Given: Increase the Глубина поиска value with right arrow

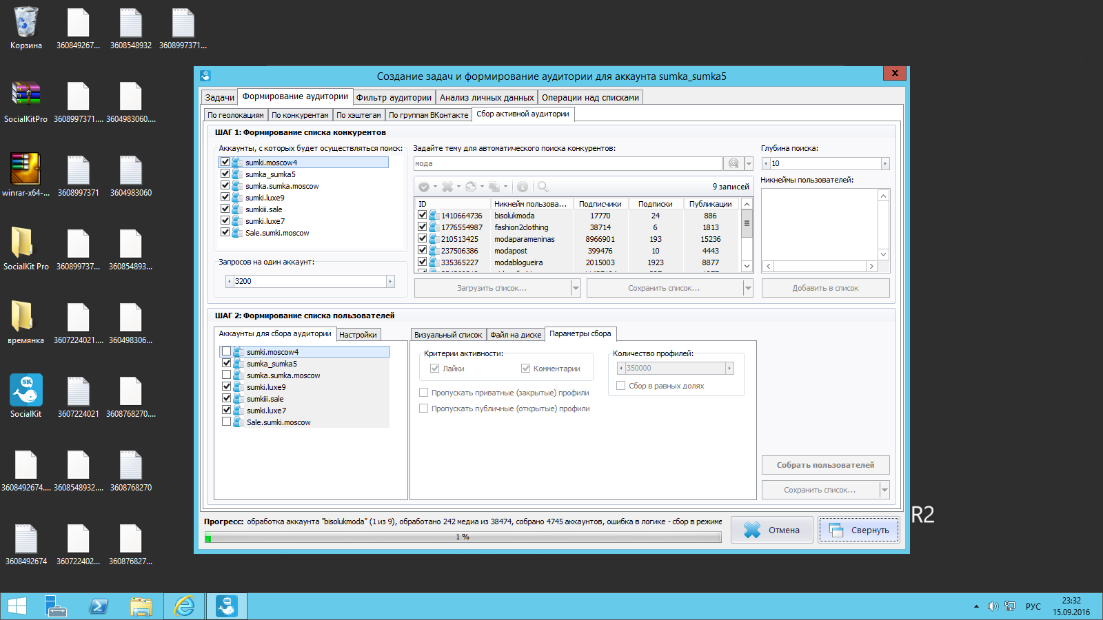Looking at the screenshot, I should point(885,163).
